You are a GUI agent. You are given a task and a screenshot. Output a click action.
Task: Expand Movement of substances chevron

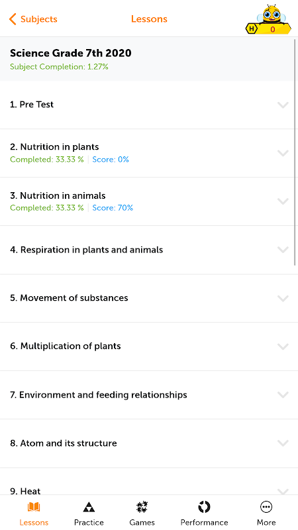[283, 298]
